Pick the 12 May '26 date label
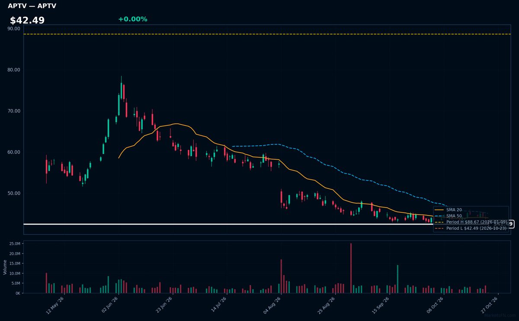 [56, 305]
